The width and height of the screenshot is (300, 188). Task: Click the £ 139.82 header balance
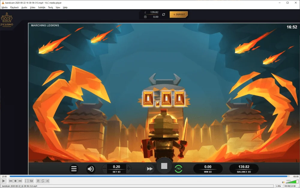[151, 12]
